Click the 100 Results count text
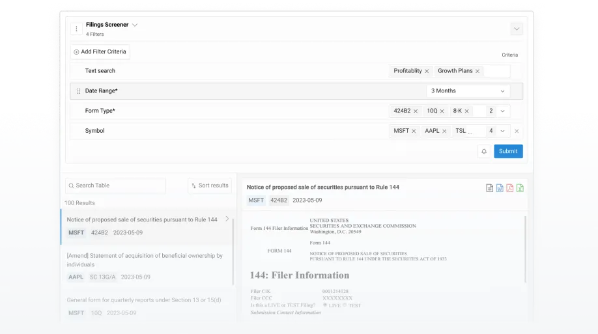The width and height of the screenshot is (598, 334). pyautogui.click(x=79, y=203)
